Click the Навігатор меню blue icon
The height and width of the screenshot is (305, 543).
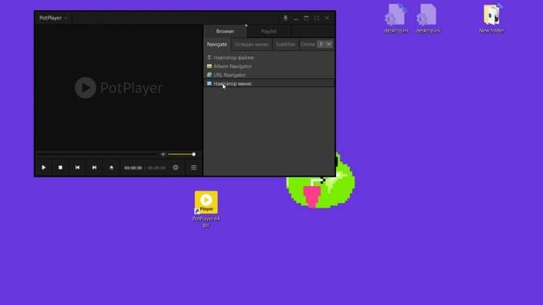[x=210, y=83]
